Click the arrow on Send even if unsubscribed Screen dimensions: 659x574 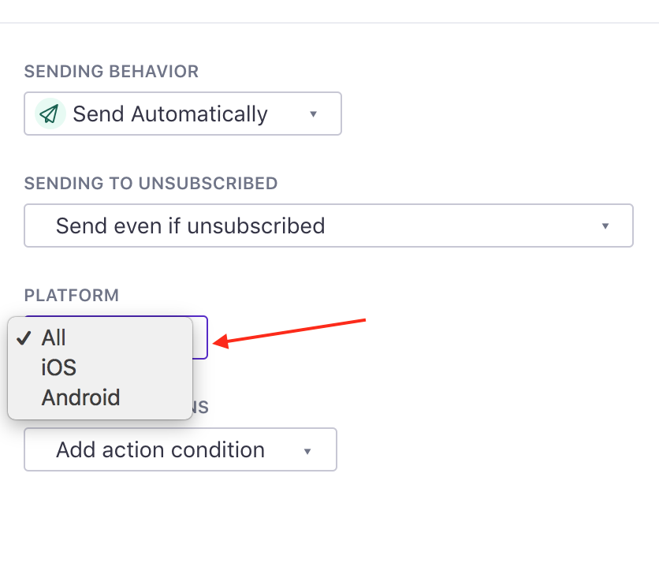pos(605,225)
